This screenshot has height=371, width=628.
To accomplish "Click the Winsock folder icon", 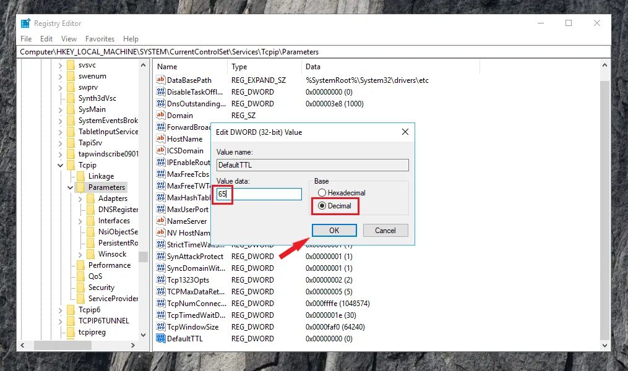I will pyautogui.click(x=90, y=254).
